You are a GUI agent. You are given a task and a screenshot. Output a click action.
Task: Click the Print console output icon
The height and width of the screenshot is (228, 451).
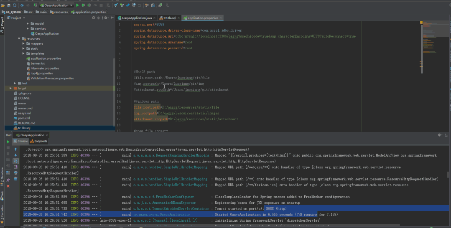coord(15,172)
